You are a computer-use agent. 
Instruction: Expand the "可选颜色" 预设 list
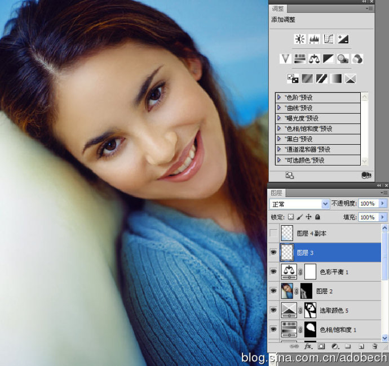(x=279, y=160)
